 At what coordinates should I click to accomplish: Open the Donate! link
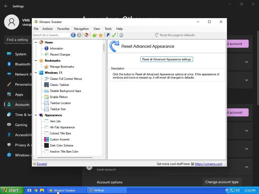[x=42, y=164]
